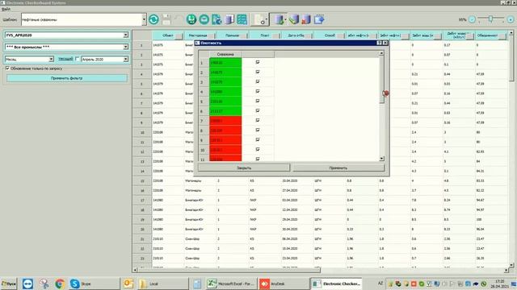This screenshot has width=517, height=290.
Task: Switch to Microsoft Excel taskbar item
Action: point(231,284)
